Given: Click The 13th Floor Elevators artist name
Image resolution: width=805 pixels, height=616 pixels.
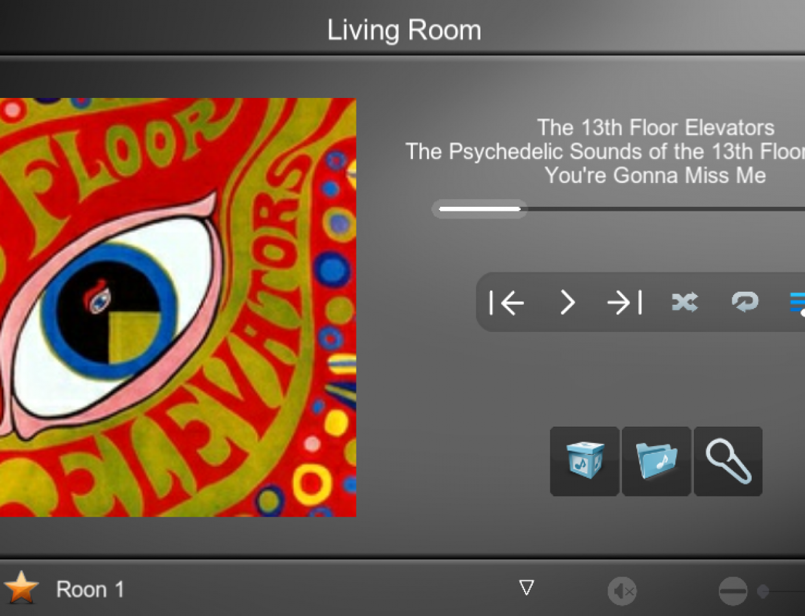Looking at the screenshot, I should (x=656, y=128).
